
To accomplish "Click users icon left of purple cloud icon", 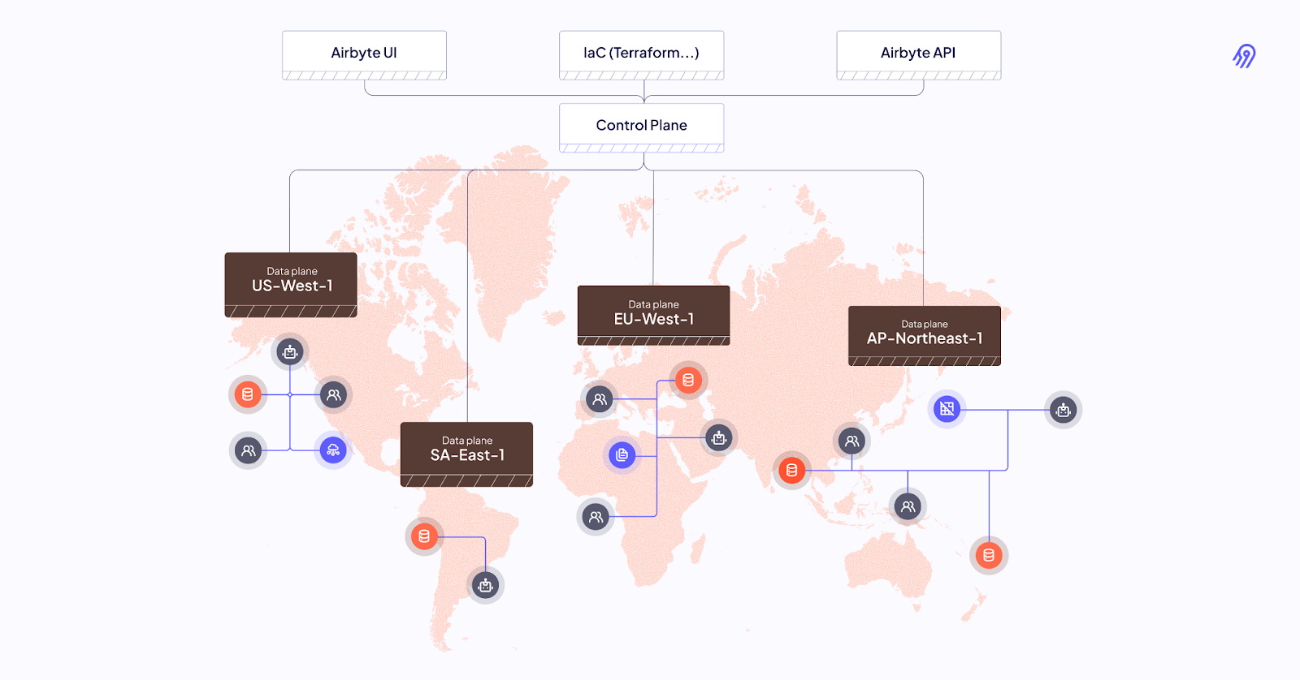I will [x=249, y=450].
